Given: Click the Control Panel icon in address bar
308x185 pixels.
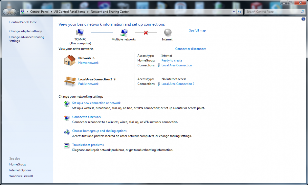Looking at the screenshot, I should tap(23, 12).
